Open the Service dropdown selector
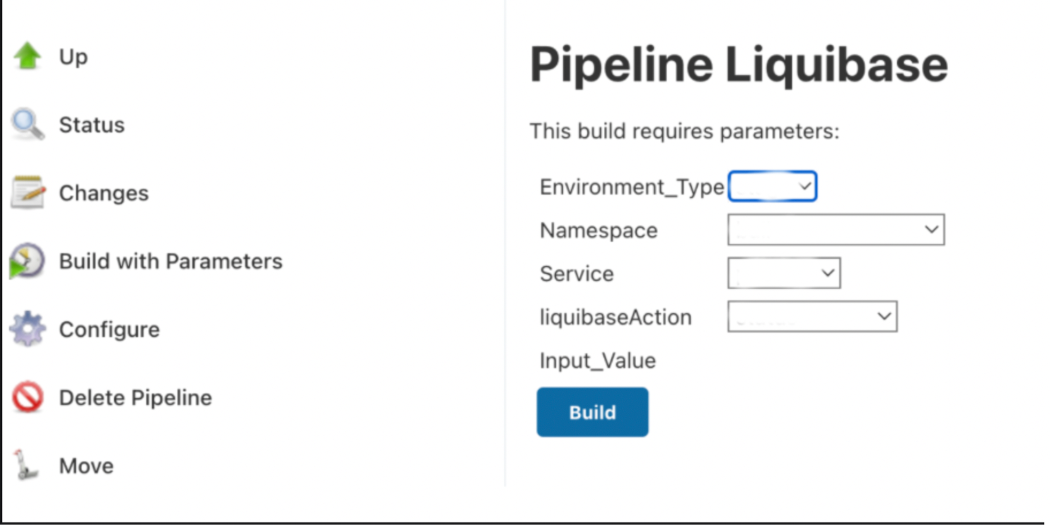This screenshot has width=1050, height=526. click(784, 273)
